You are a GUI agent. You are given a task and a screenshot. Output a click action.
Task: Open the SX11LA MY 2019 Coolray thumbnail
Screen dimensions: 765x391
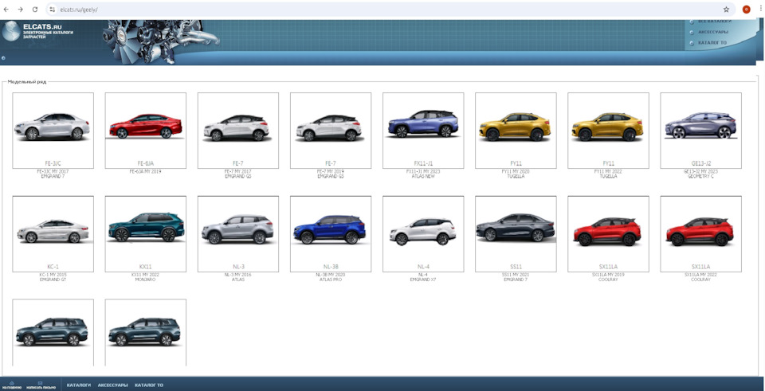click(608, 233)
